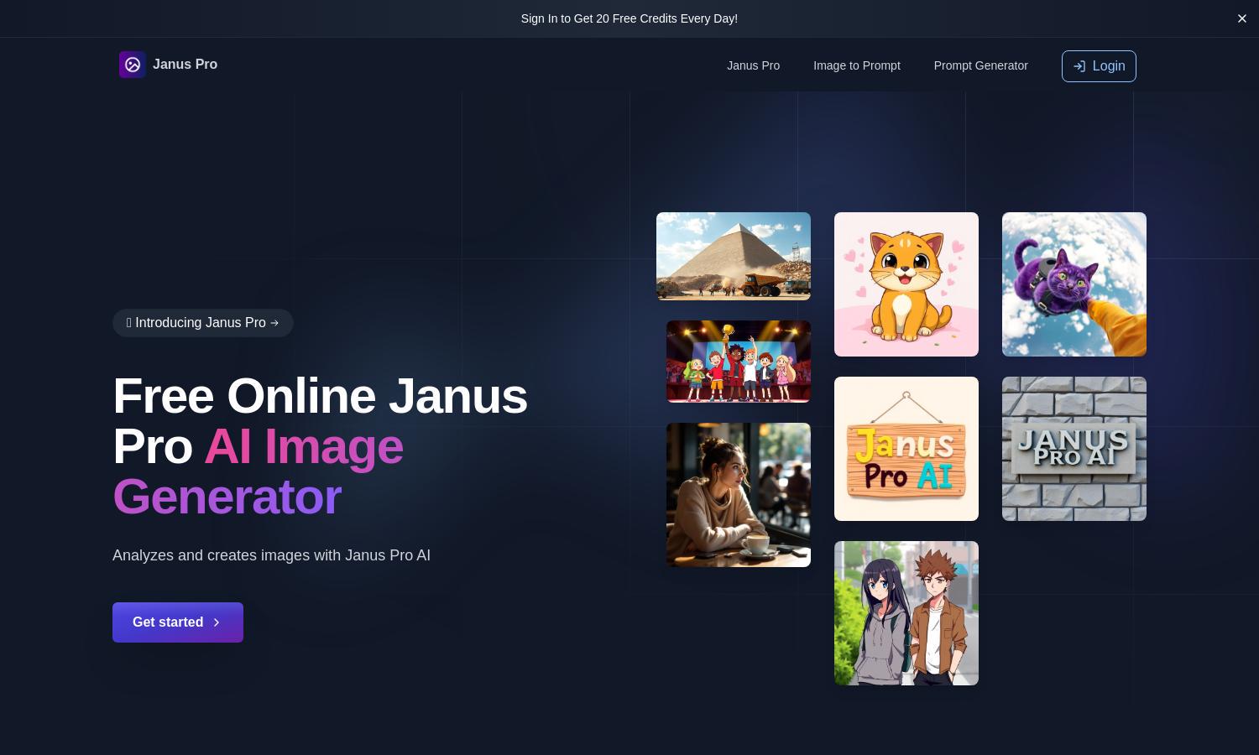The height and width of the screenshot is (755, 1259).
Task: Click the free credits banner text
Action: click(x=629, y=18)
